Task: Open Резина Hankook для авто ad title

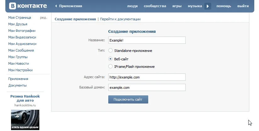Action: pyautogui.click(x=25, y=98)
